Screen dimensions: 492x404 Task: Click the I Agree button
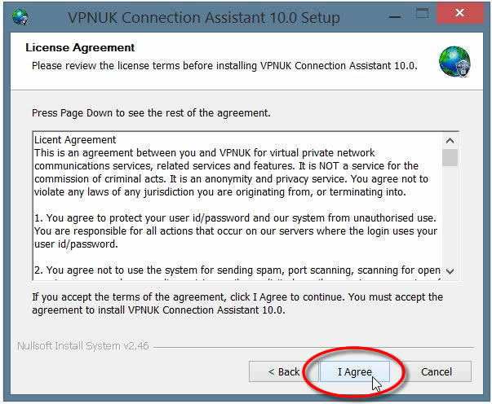click(355, 371)
